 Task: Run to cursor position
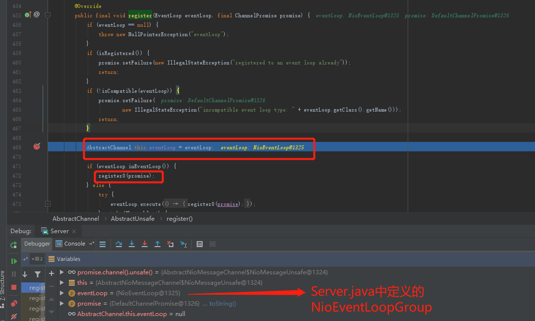coord(184,244)
